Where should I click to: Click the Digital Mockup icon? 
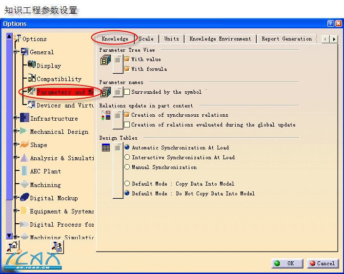click(24, 197)
